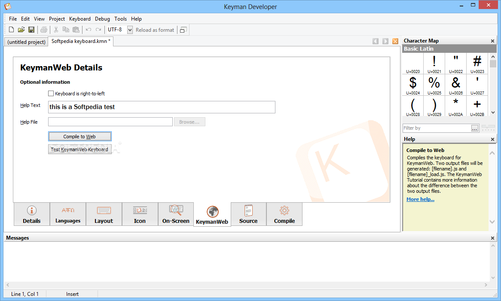This screenshot has width=501, height=301.
Task: Switch to the (untitled project) tab
Action: tap(27, 42)
